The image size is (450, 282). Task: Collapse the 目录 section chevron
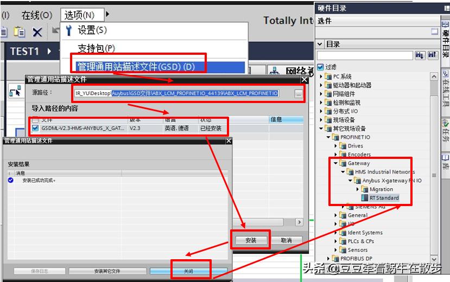pos(320,44)
